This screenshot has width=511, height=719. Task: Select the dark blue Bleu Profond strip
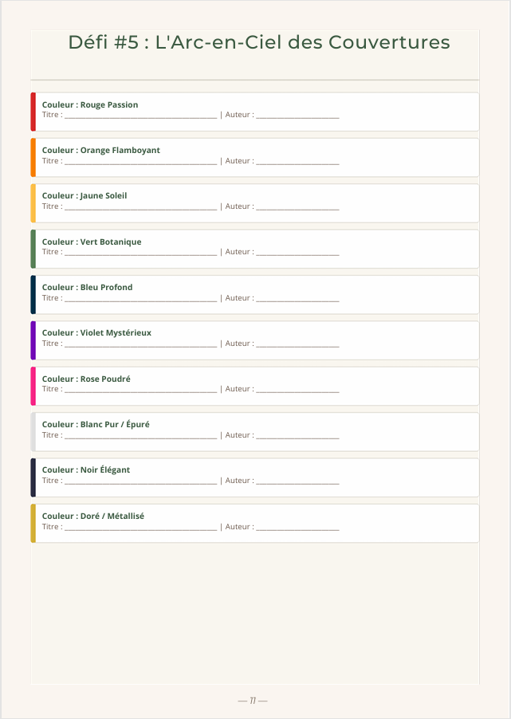pyautogui.click(x=33, y=294)
